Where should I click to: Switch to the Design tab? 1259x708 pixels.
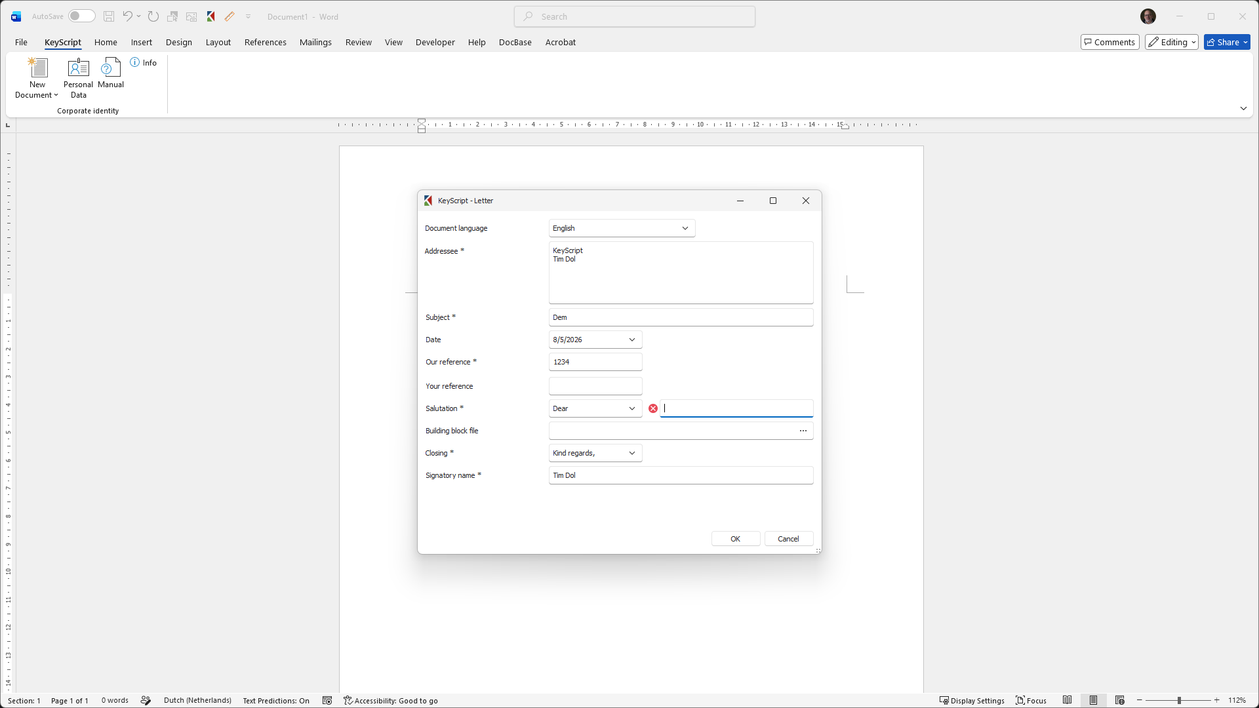click(179, 42)
